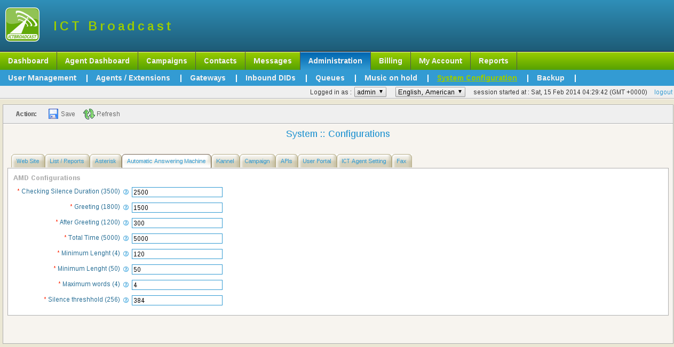The width and height of the screenshot is (674, 347).
Task: Click the session started timestamp text
Action: (560, 92)
